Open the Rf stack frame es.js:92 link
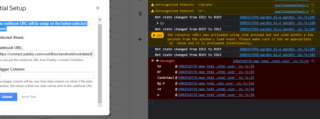This screenshot has height=119, width=320. 216,72
